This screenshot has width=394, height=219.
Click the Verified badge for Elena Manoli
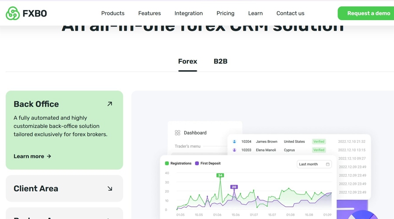(x=319, y=150)
